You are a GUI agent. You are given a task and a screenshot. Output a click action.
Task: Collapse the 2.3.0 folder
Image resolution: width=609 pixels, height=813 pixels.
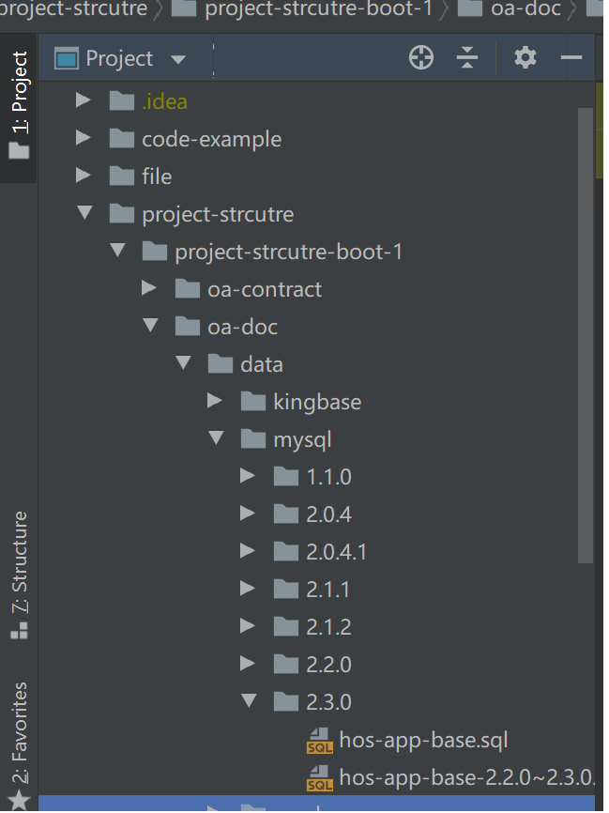point(249,701)
